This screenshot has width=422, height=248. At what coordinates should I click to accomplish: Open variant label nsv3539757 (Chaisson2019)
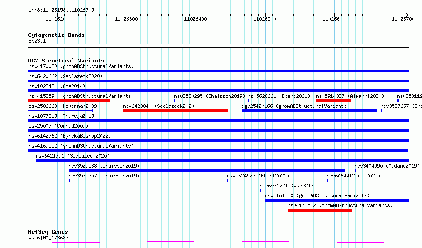tap(104, 176)
